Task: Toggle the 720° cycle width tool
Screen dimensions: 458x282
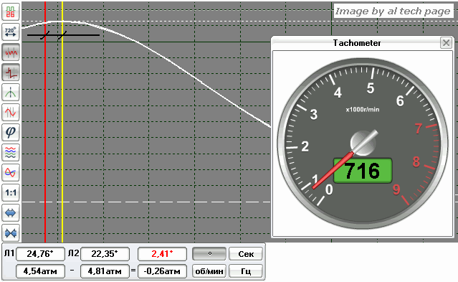Action: tap(11, 32)
